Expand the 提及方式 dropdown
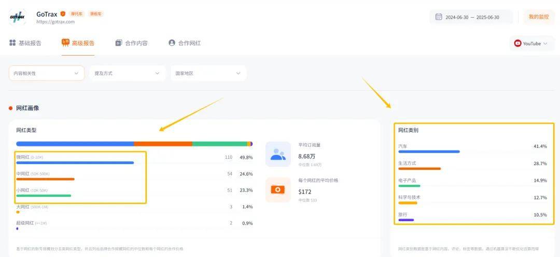This screenshot has width=560, height=257. click(127, 73)
